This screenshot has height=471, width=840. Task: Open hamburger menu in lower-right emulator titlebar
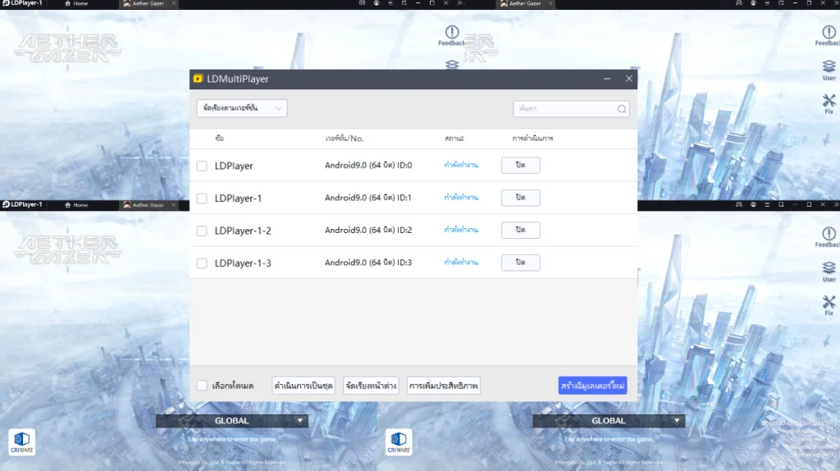767,204
